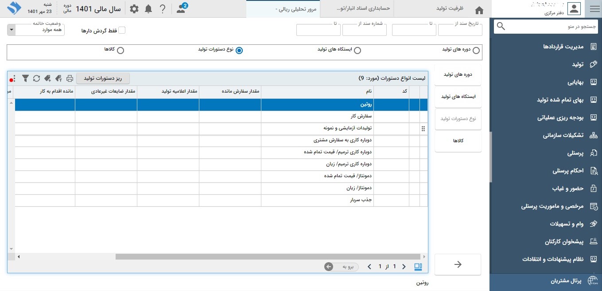Open the notifications bell icon

click(x=148, y=9)
